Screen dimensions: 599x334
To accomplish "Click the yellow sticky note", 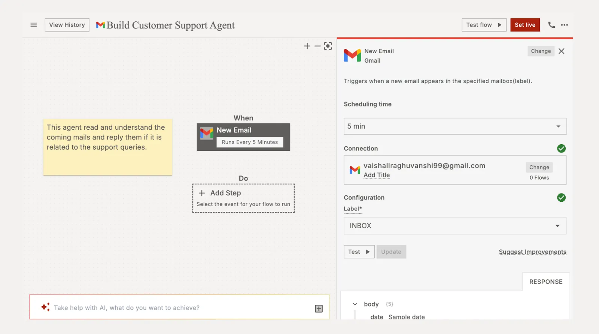I will pos(108,147).
